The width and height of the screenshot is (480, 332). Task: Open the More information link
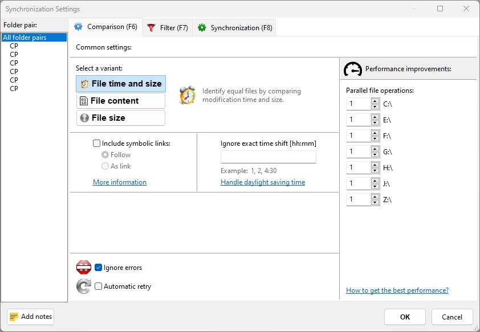point(120,182)
